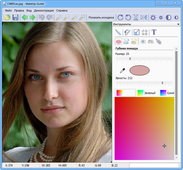Click the open file folder icon
Image resolution: width=183 pixels, height=170 pixels.
[8, 17]
